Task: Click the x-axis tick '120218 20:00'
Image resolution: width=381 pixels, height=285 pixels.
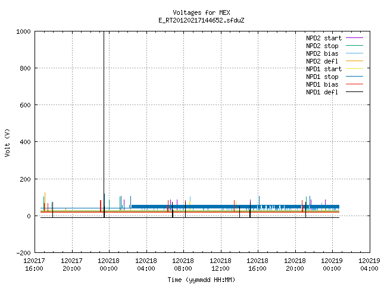Action: pyautogui.click(x=295, y=265)
